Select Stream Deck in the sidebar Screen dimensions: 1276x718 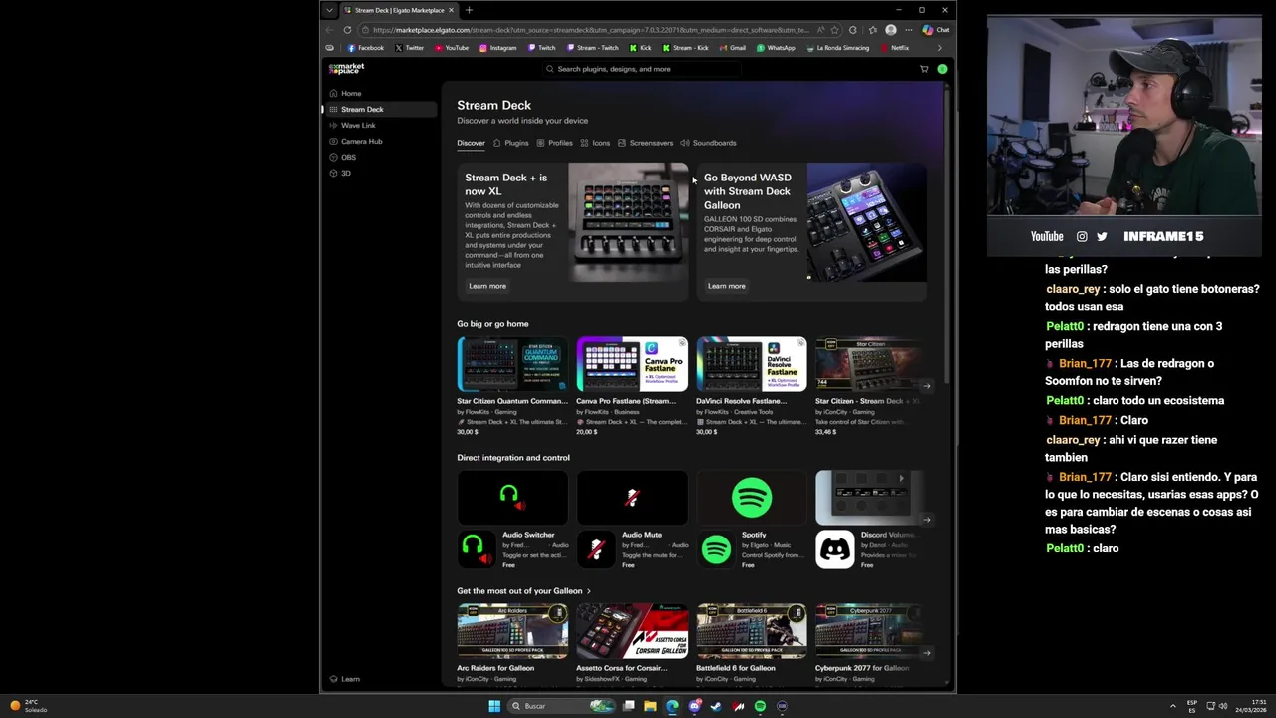coord(380,109)
